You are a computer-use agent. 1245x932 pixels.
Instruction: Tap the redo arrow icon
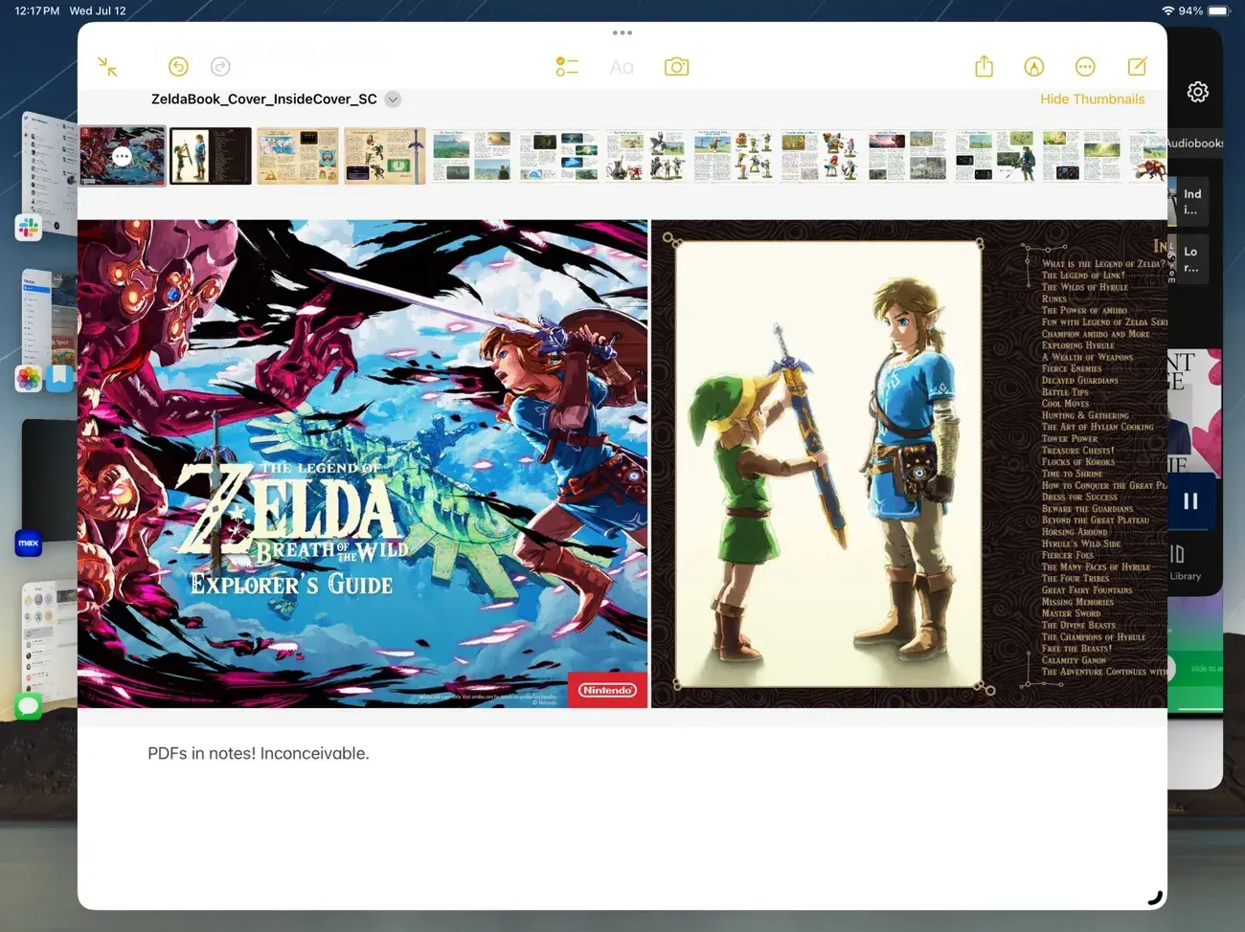coord(220,67)
